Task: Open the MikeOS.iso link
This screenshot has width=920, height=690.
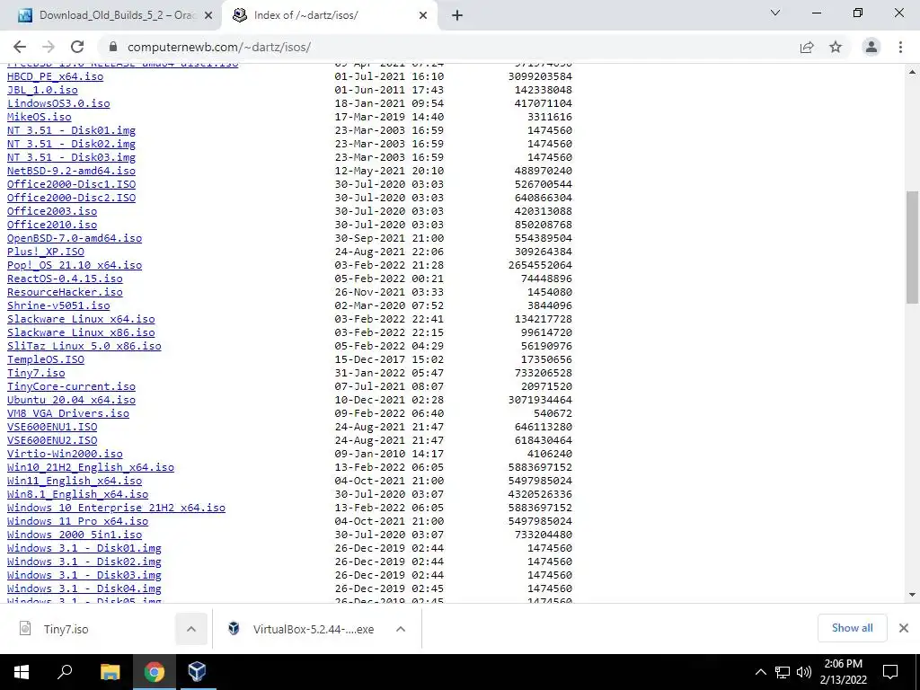Action: (40, 117)
